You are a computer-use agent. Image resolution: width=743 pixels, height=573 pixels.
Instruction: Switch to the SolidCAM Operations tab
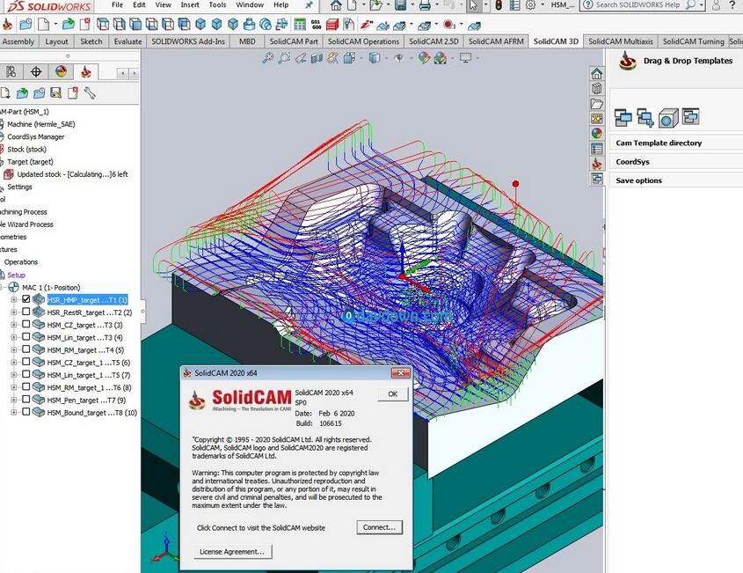click(x=363, y=41)
